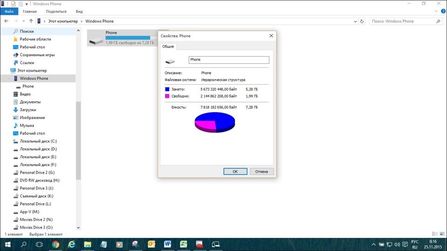The height and width of the screenshot is (251, 447).
Task: Expand the ribbon with the chevron
Action: pos(436,11)
